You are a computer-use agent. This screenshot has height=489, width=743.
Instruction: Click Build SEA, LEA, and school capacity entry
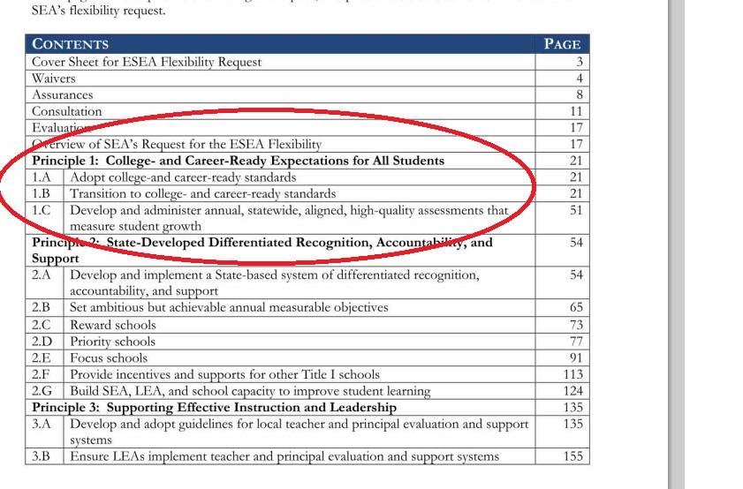point(250,391)
